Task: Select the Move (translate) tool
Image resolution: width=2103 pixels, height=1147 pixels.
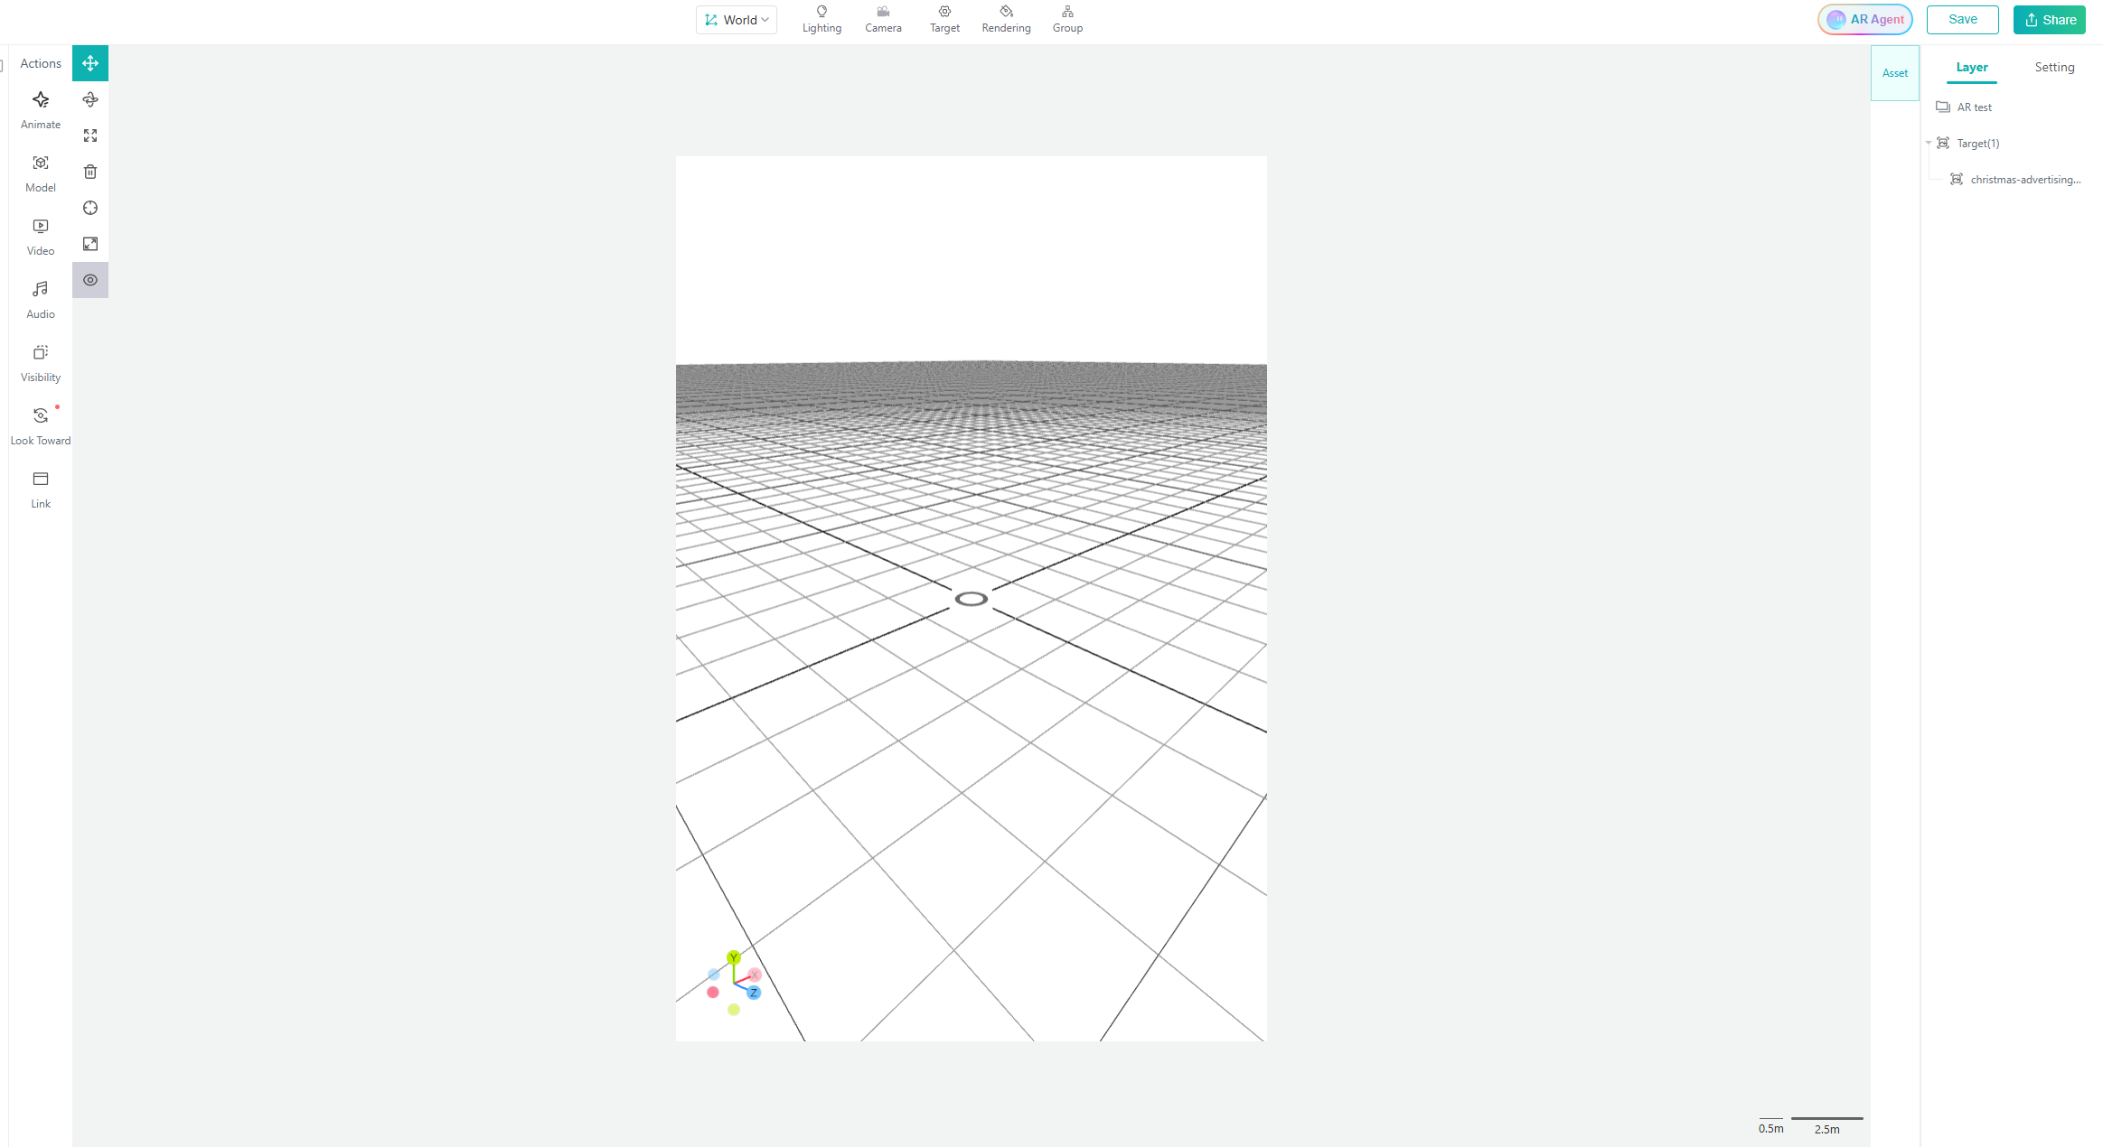Action: coord(90,63)
